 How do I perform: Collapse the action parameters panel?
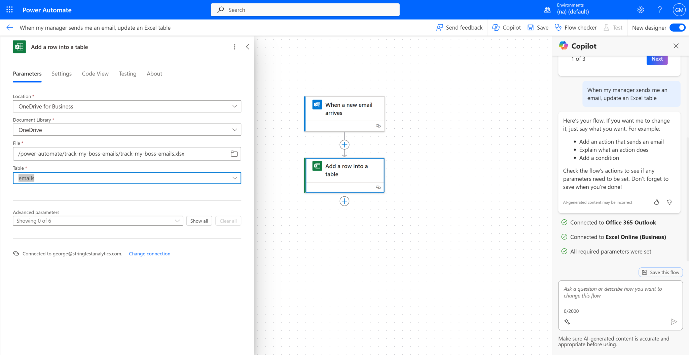tap(248, 47)
